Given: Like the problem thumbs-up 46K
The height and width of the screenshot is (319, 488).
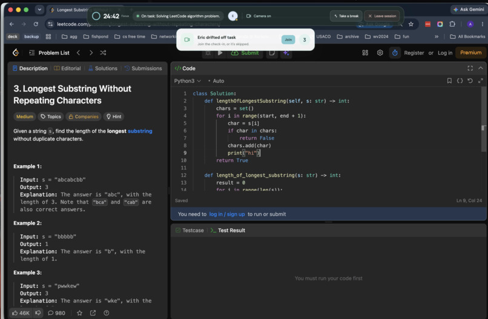Looking at the screenshot, I should (x=21, y=313).
